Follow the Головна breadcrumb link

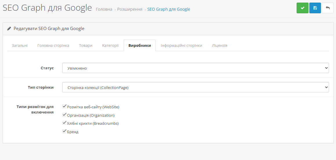pos(104,9)
